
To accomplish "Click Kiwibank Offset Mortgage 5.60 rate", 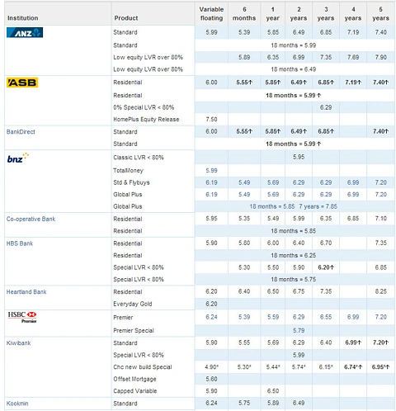I will pos(211,379).
